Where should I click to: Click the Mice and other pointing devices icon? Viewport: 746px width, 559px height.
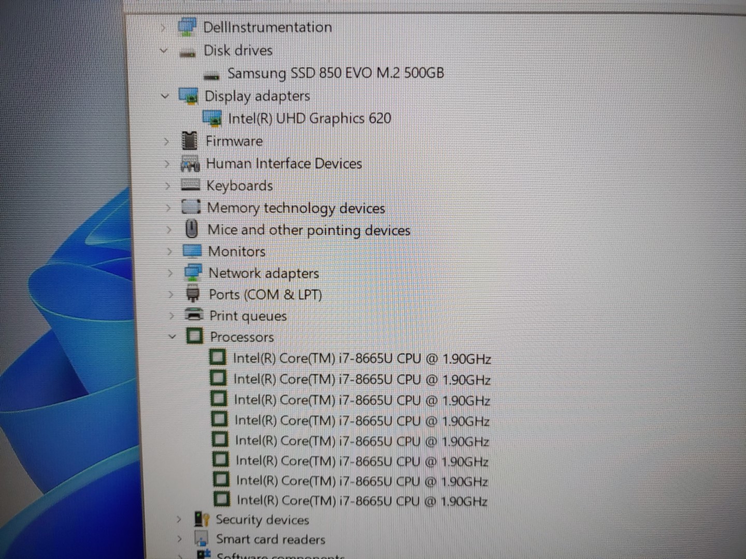[192, 229]
